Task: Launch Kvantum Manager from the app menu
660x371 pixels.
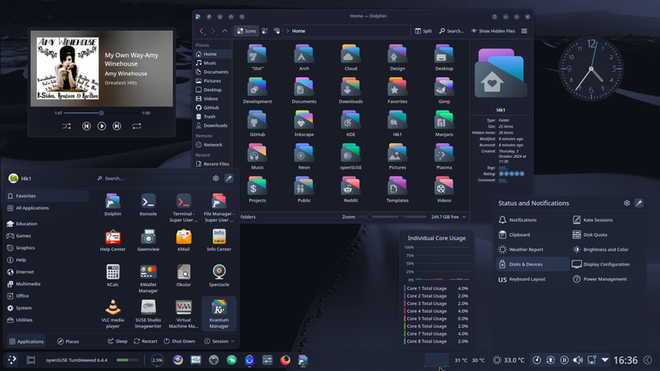Action: click(x=219, y=314)
